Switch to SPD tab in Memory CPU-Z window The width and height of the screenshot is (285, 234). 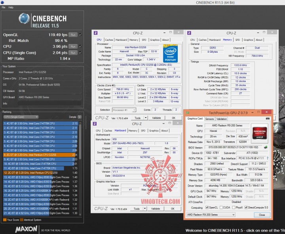237,40
